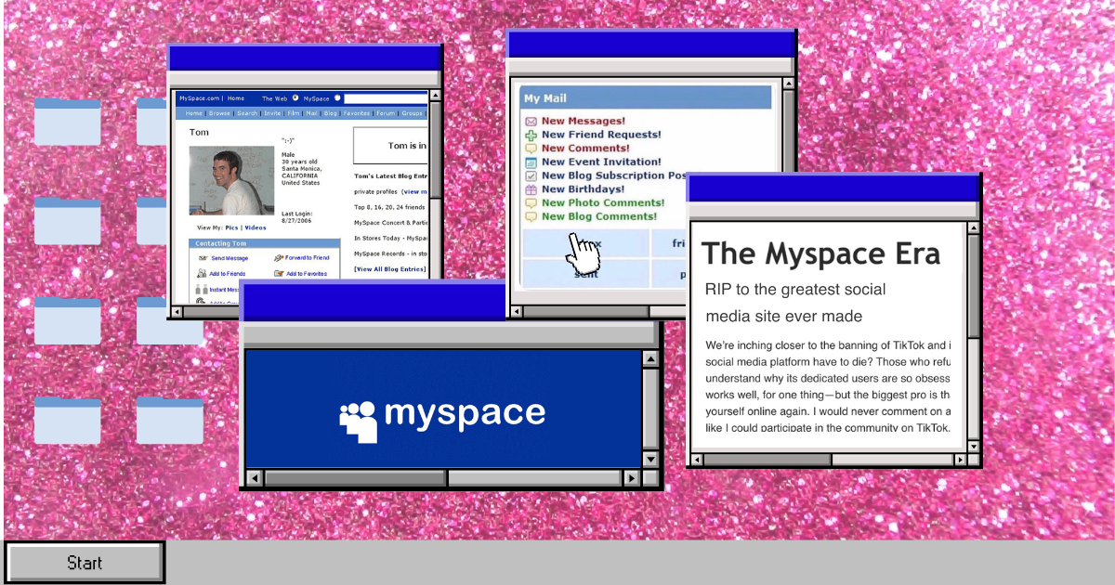Click the Send Message link
1115x585 pixels.
click(x=230, y=258)
